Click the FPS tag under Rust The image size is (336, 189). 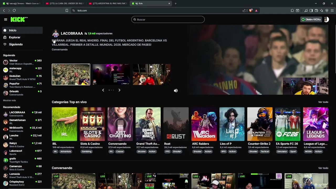pyautogui.click(x=167, y=151)
